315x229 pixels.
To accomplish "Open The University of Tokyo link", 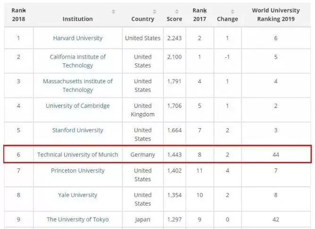I will pyautogui.click(x=78, y=220).
